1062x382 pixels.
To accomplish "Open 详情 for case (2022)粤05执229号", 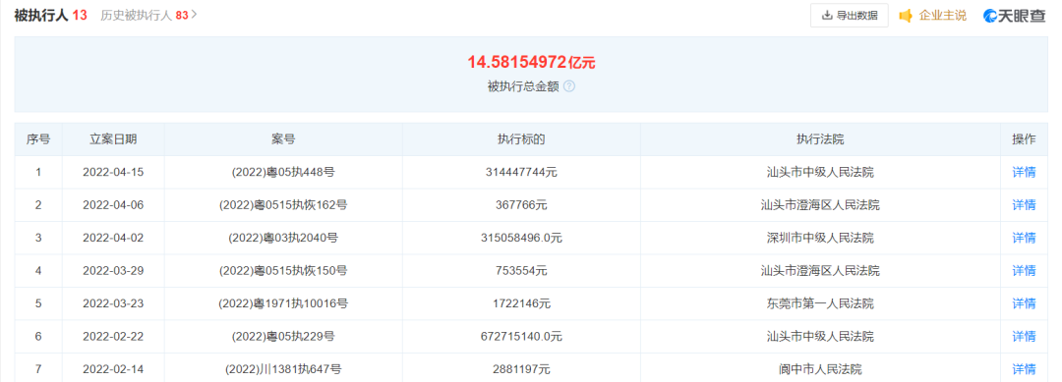I will [x=1024, y=336].
